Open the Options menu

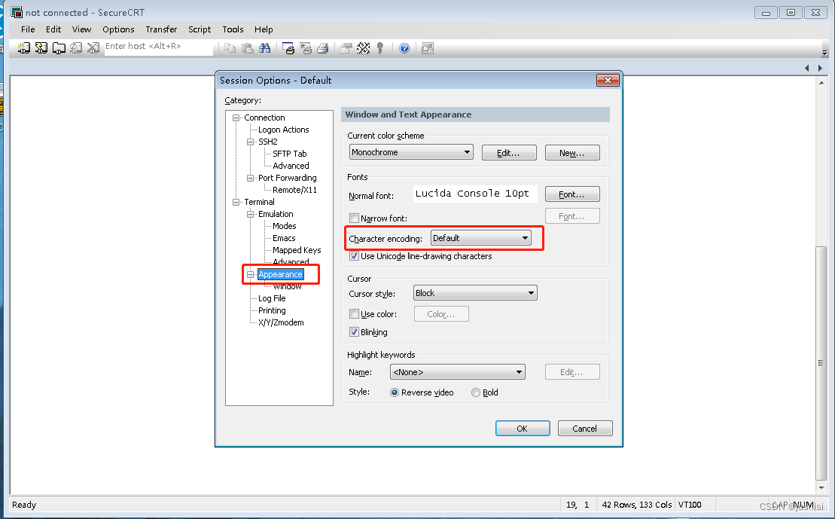(x=118, y=29)
